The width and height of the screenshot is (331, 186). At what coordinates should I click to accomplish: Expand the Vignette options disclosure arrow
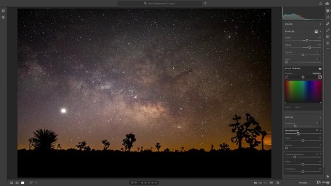tap(321, 52)
